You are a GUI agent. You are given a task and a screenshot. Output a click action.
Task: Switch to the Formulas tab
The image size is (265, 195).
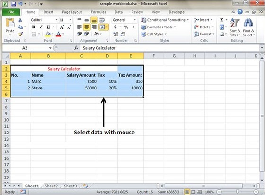(x=98, y=12)
